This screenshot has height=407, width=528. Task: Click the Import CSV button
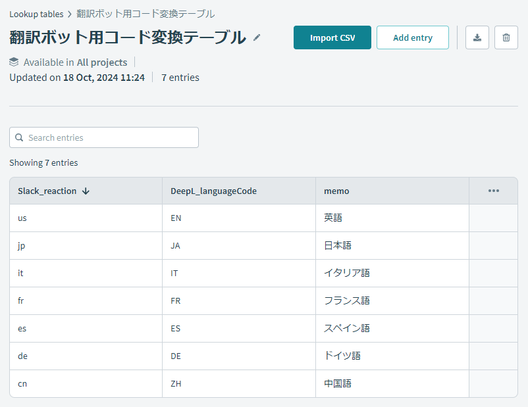pyautogui.click(x=332, y=37)
